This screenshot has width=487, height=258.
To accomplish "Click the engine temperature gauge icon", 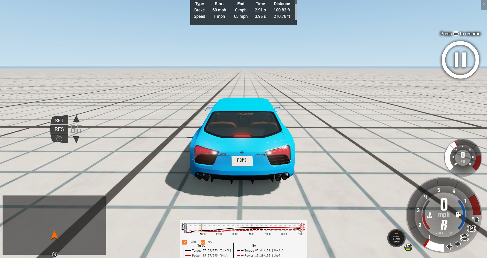I will pyautogui.click(x=430, y=215).
